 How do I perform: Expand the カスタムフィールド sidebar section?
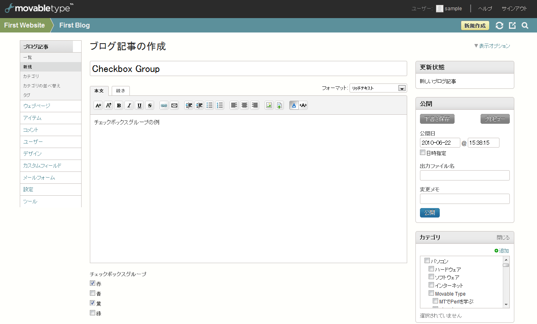[50, 166]
